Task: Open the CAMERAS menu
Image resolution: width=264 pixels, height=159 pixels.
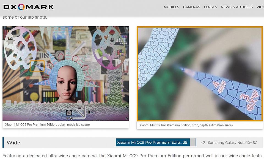Action: 191,7
